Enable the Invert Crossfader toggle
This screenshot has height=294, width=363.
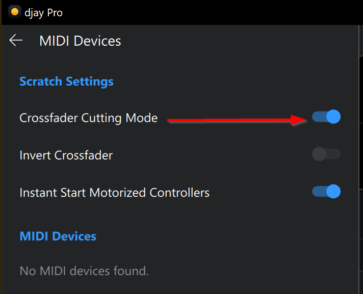tap(326, 154)
